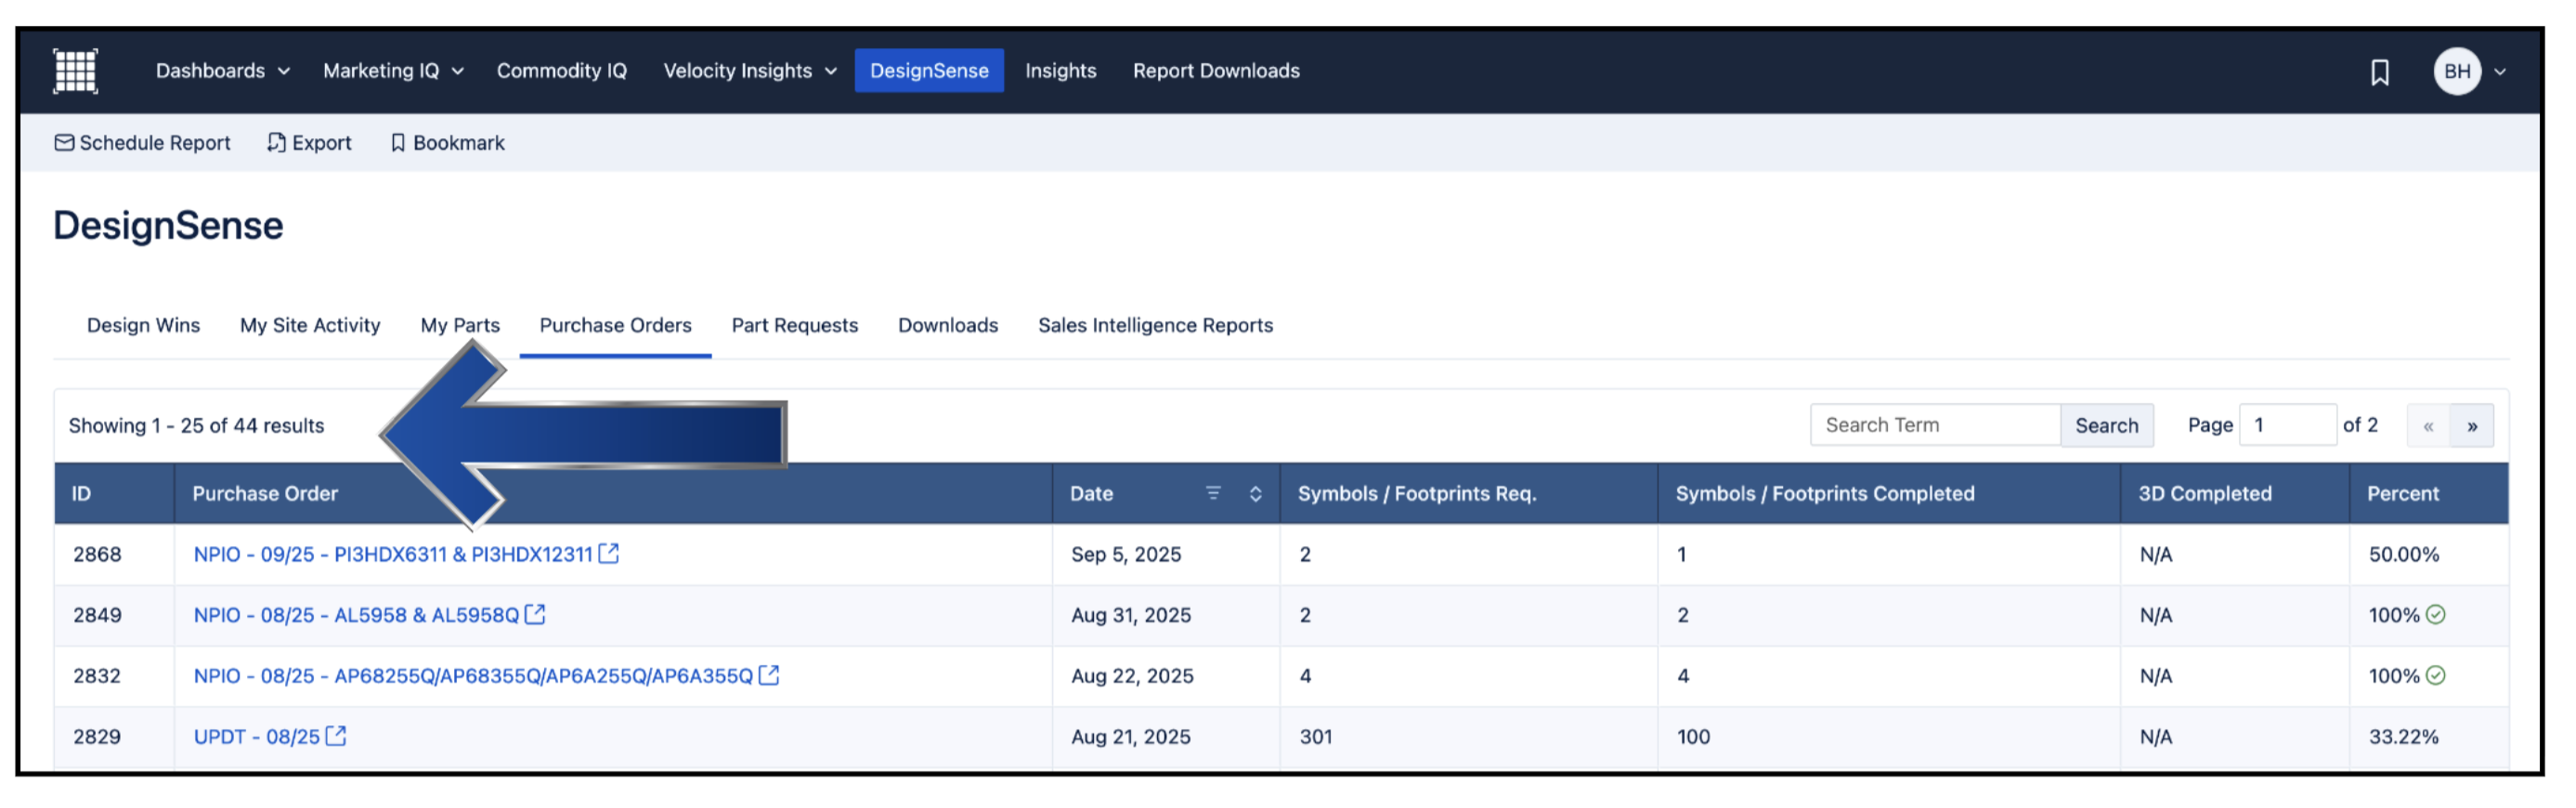2576x808 pixels.
Task: Click the Search button
Action: [x=2106, y=426]
